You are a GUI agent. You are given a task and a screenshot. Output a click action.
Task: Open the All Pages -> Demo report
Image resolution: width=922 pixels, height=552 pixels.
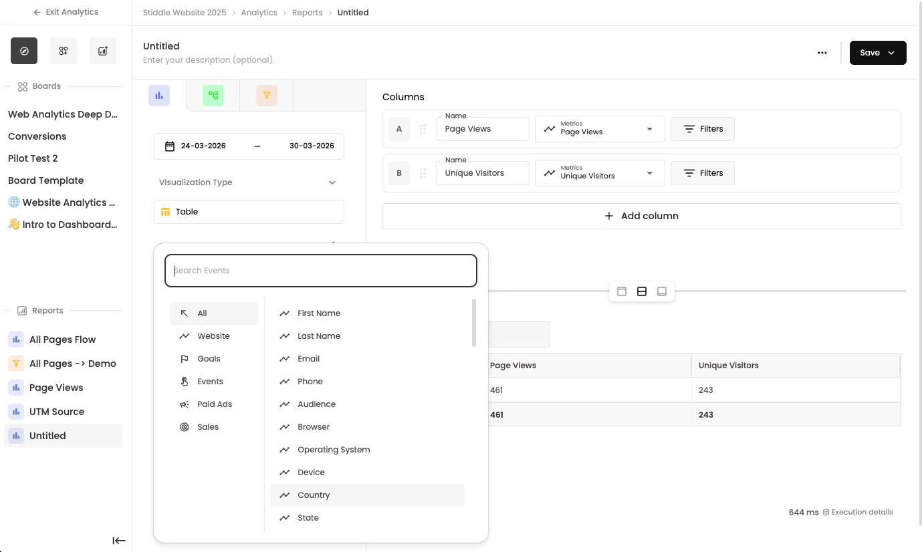pos(63,364)
